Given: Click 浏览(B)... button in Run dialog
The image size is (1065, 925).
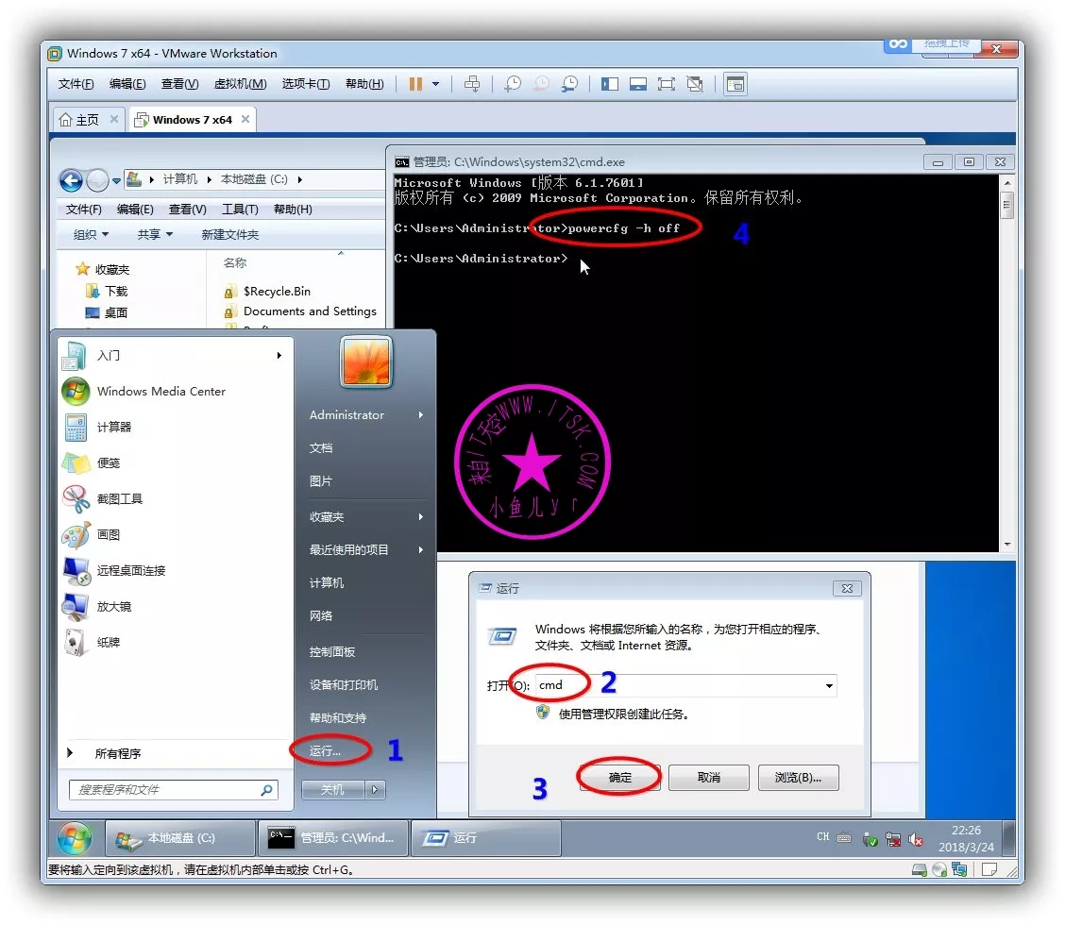Looking at the screenshot, I should click(x=797, y=778).
